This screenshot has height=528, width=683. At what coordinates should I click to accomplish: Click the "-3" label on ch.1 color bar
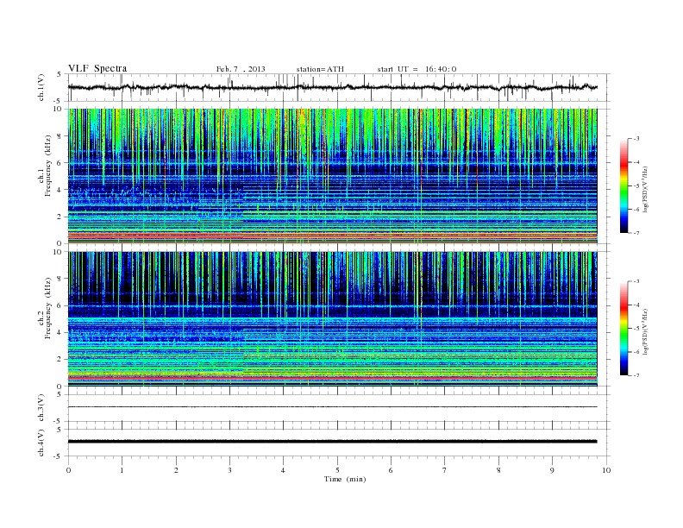coord(636,139)
